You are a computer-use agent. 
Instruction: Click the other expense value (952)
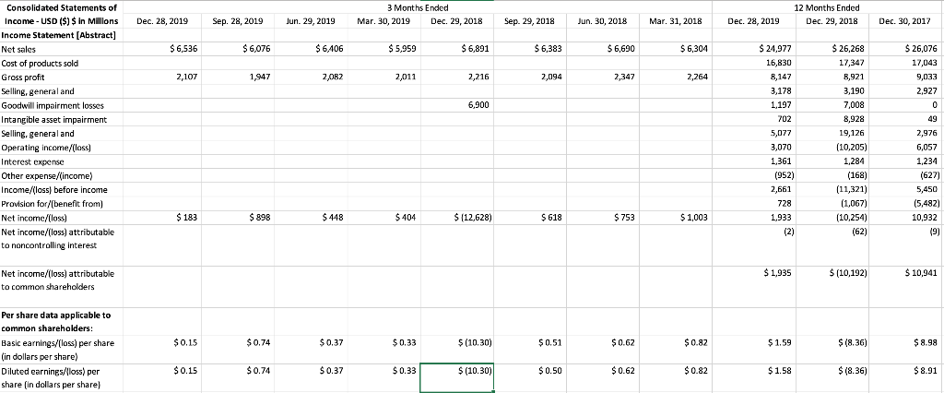[785, 175]
